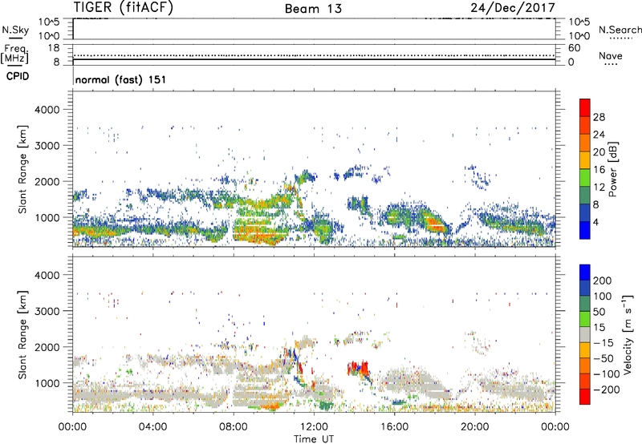
Task: Click the -100 label on Velocity colorbar
Action: pos(607,374)
